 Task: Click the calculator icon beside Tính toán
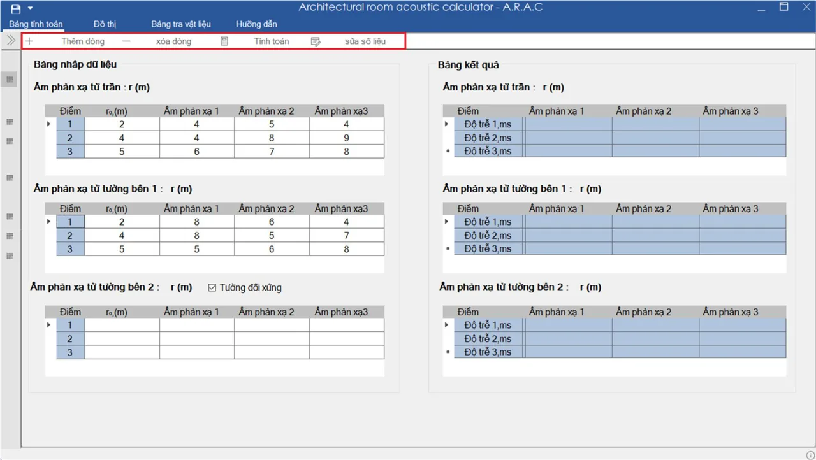click(x=224, y=41)
